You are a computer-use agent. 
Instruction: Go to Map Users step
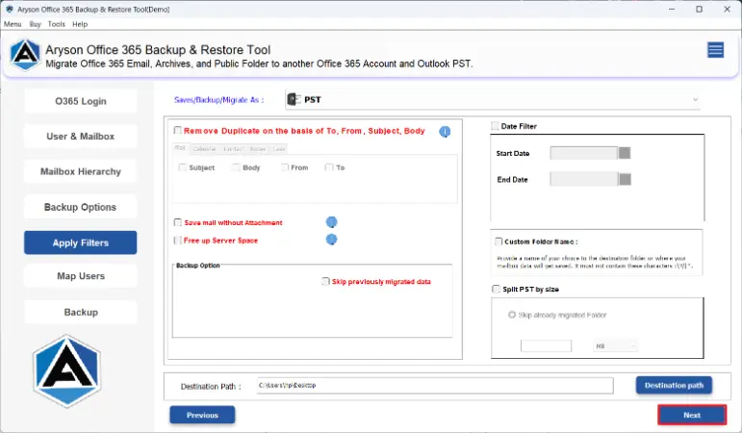81,276
